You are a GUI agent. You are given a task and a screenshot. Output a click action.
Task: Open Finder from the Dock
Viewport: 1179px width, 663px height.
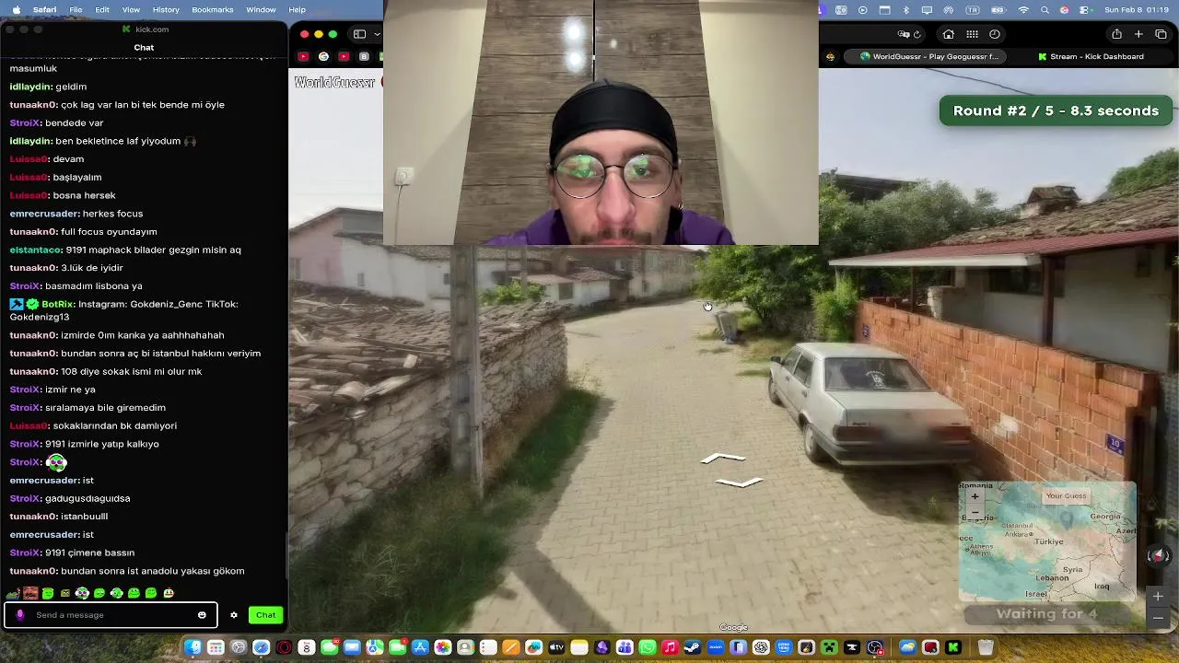coord(193,648)
